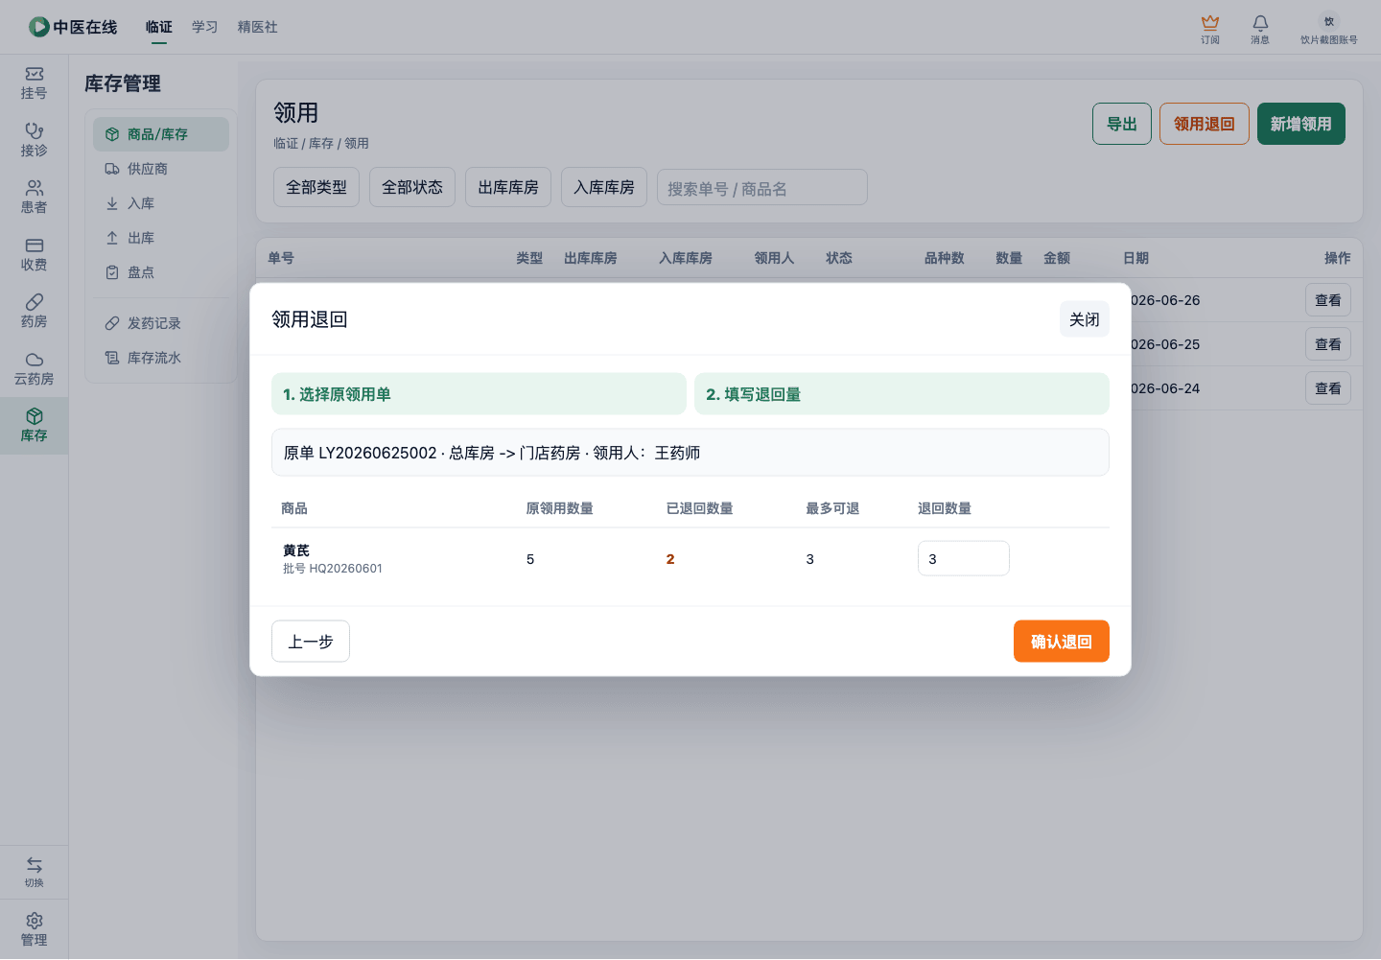1381x960 pixels.
Task: View the 06-24 record via 查看
Action: [1328, 388]
